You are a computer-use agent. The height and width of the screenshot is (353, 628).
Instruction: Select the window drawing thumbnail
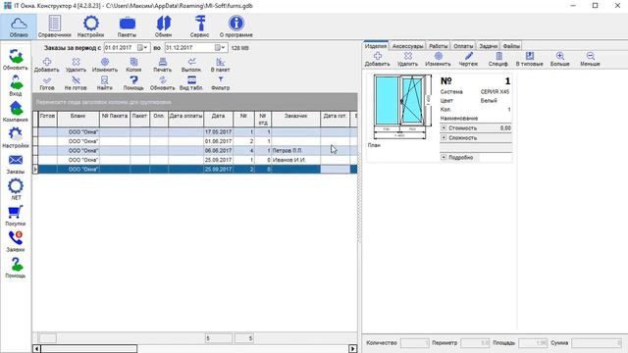402,107
